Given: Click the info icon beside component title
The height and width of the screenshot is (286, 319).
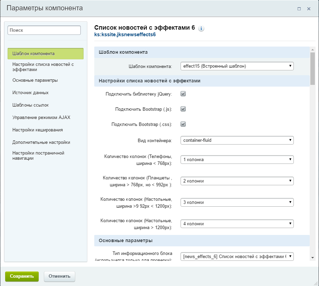Looking at the screenshot, I should (201, 29).
